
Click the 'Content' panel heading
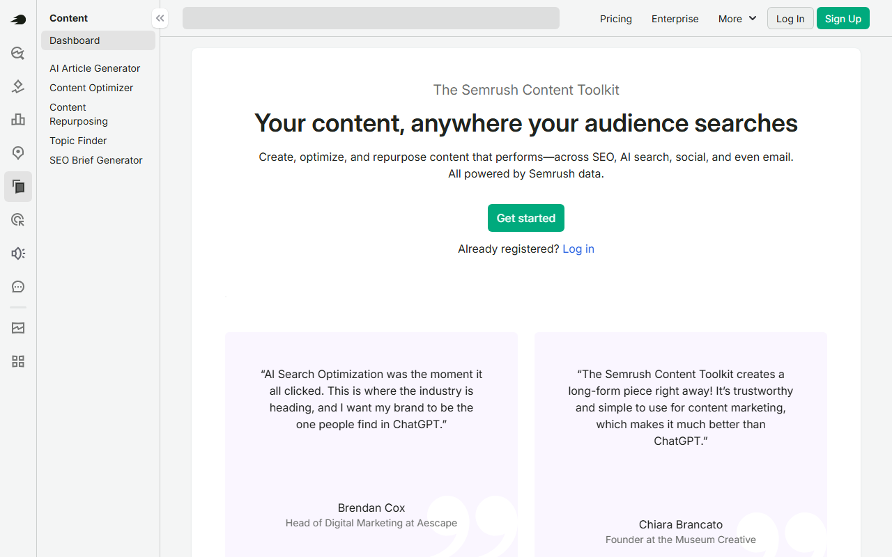tap(69, 18)
